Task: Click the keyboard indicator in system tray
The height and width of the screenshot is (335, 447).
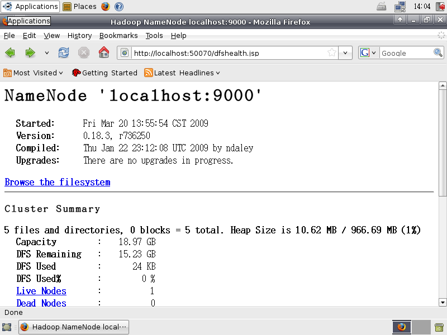Action: [x=381, y=6]
